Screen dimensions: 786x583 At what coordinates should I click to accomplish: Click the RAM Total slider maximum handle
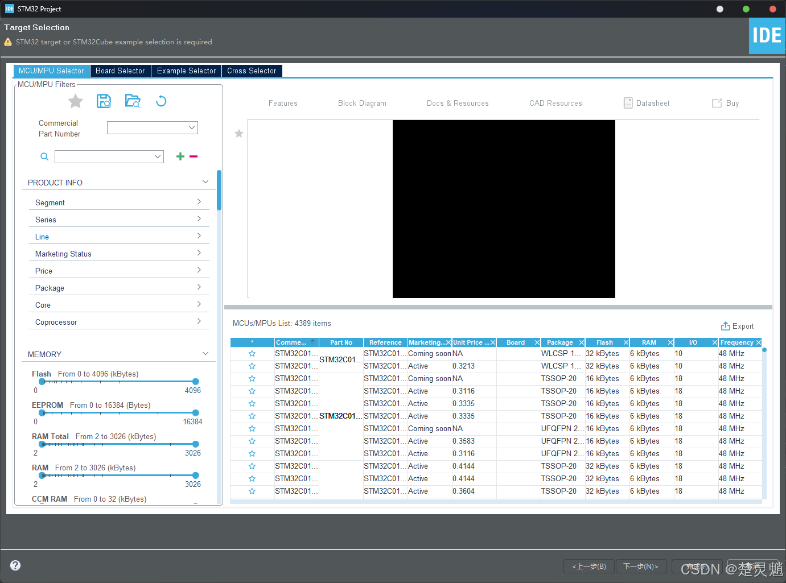click(196, 444)
